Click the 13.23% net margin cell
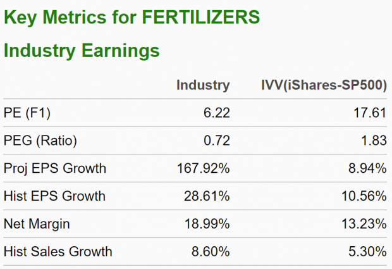This screenshot has height=269, width=392. [365, 223]
